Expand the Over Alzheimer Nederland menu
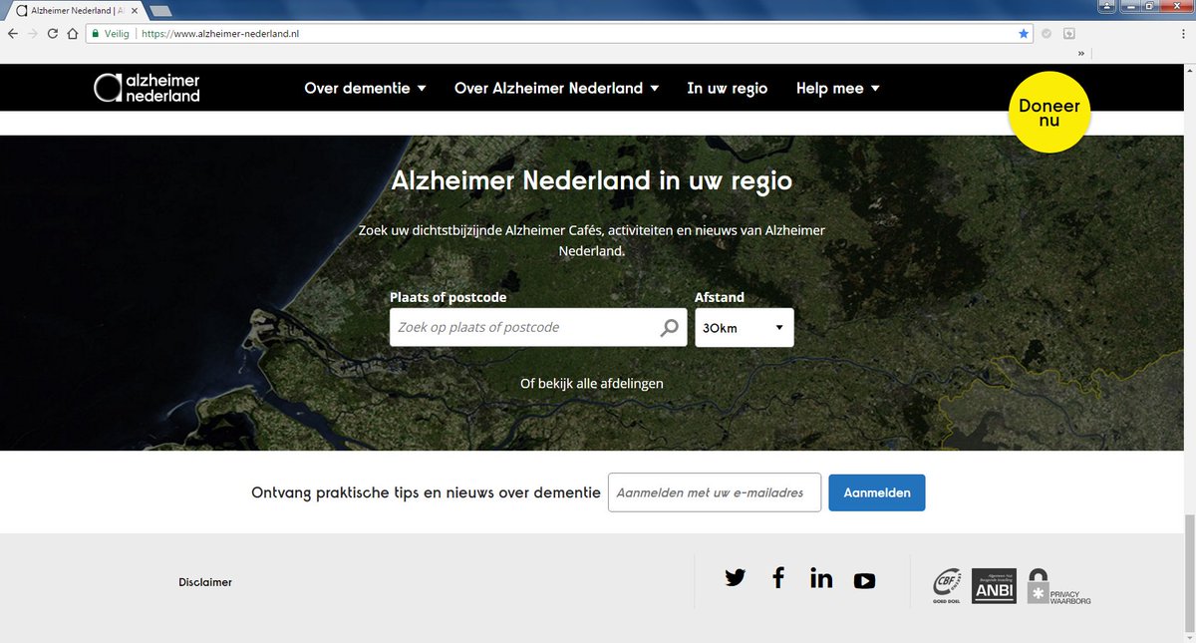The image size is (1196, 643). [x=556, y=88]
